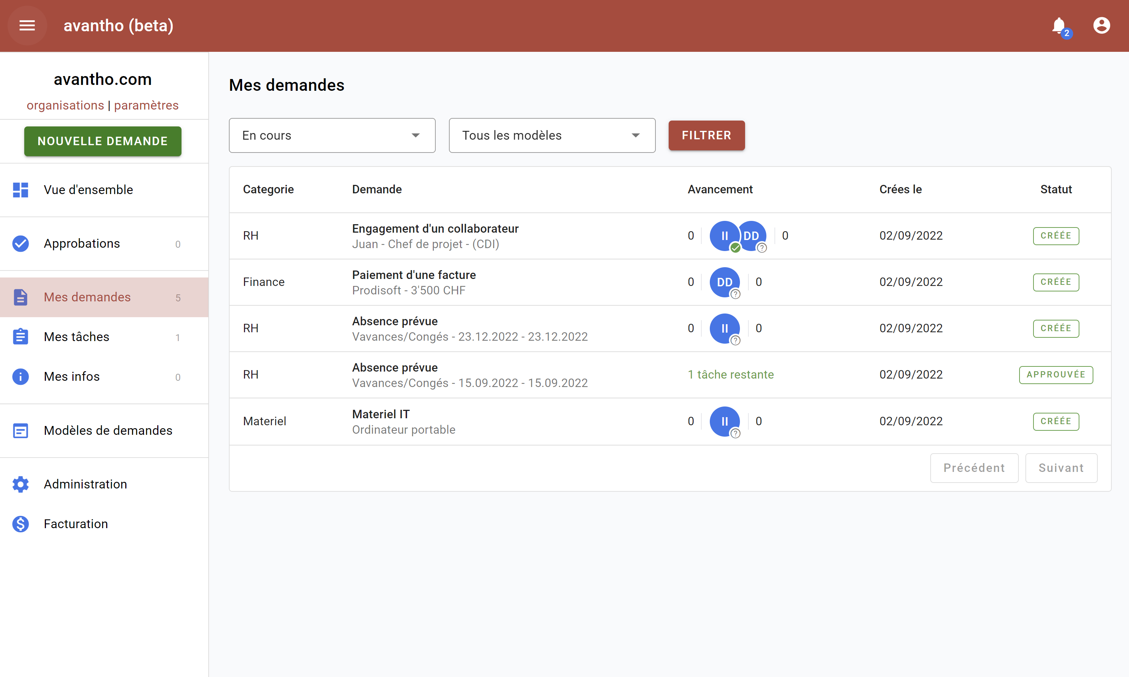Open the Tous les modèles dropdown
The height and width of the screenshot is (677, 1129).
pyautogui.click(x=551, y=135)
